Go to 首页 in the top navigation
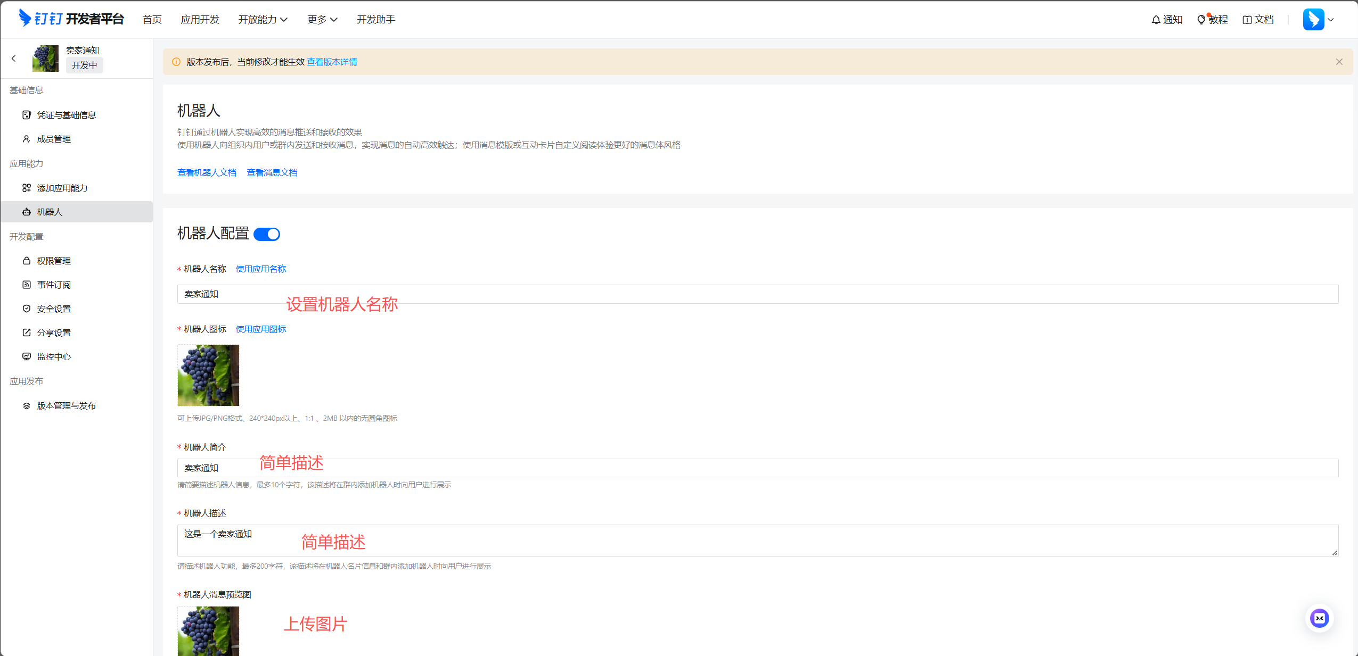This screenshot has height=656, width=1358. [152, 20]
